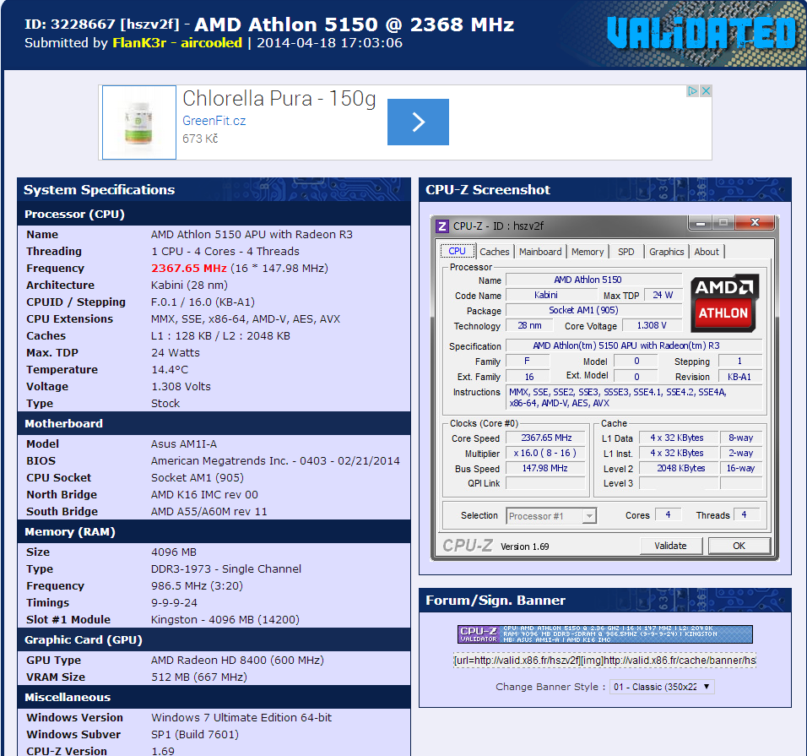Click the CPU-Z Validator signature banner image
The width and height of the screenshot is (807, 756).
coord(604,634)
